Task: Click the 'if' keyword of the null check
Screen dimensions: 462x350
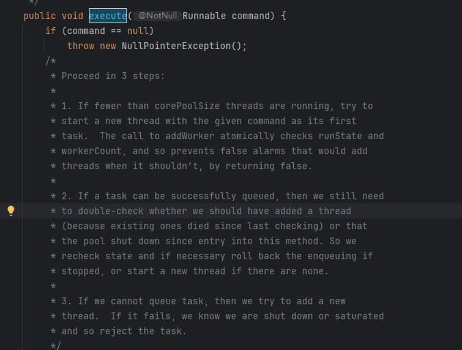Action: click(x=51, y=31)
